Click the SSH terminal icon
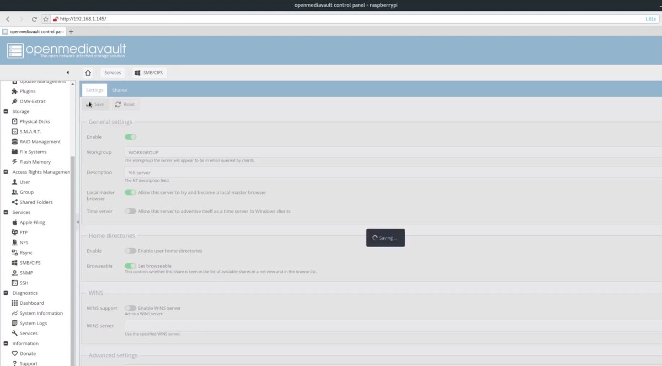This screenshot has height=366, width=662. pyautogui.click(x=15, y=283)
